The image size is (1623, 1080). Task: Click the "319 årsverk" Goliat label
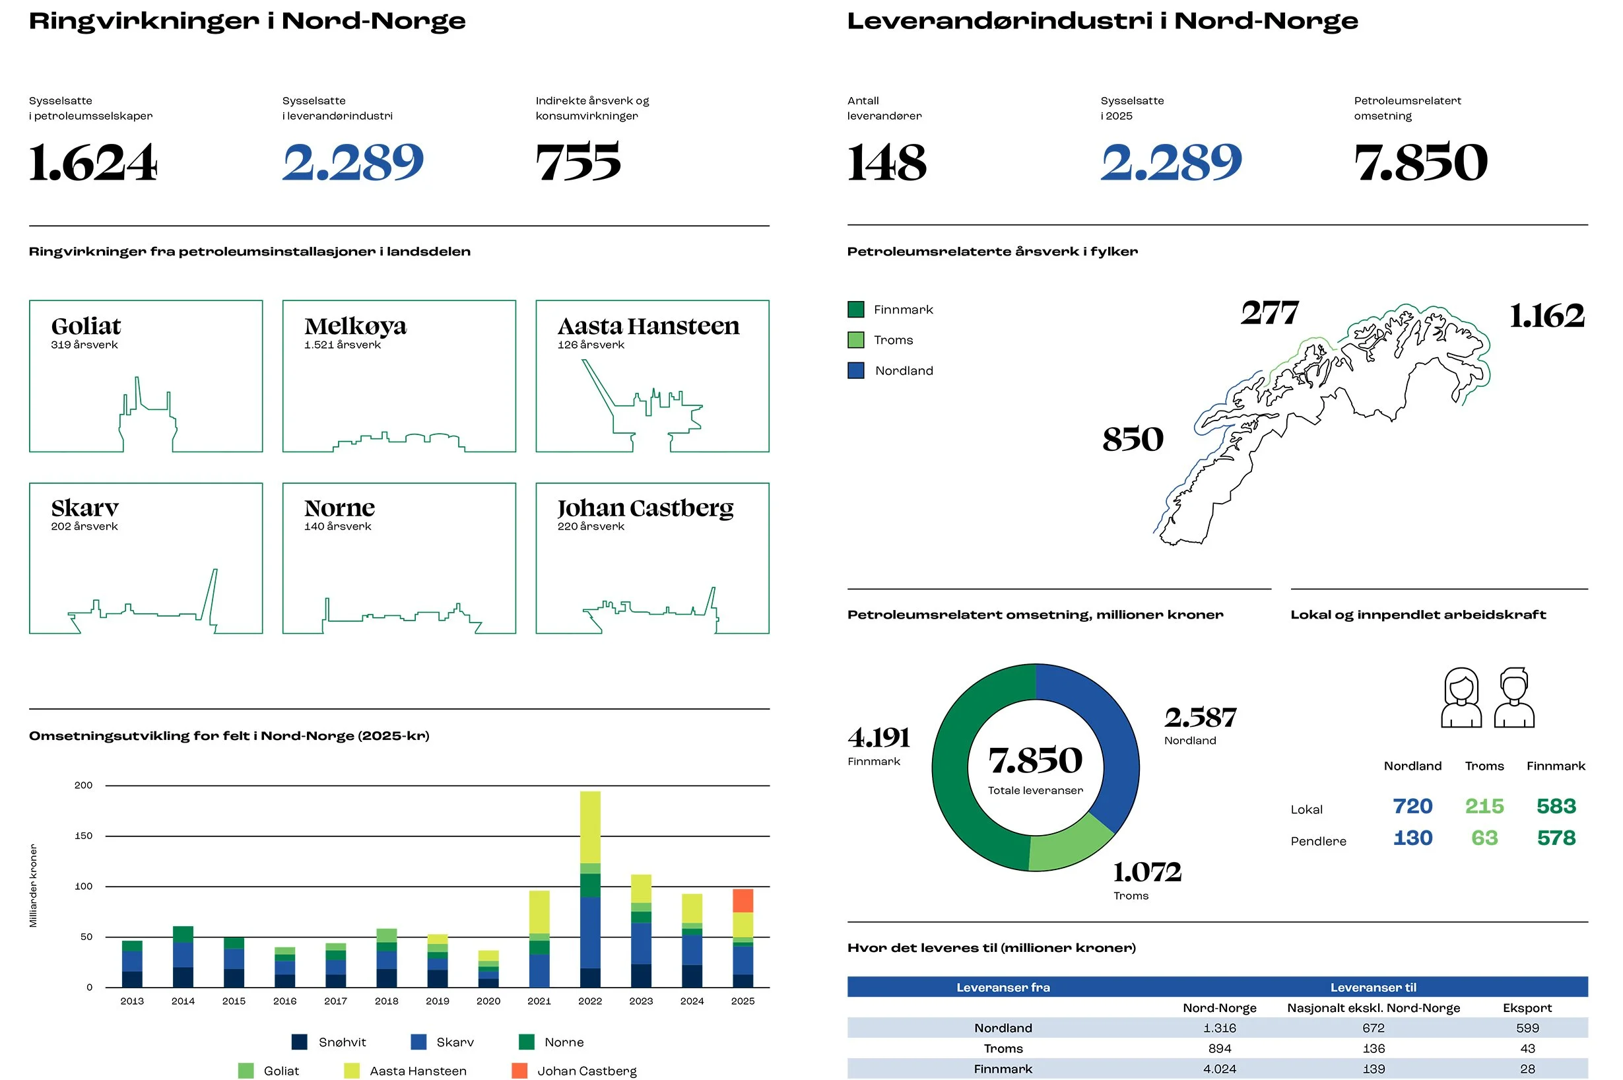tap(84, 345)
